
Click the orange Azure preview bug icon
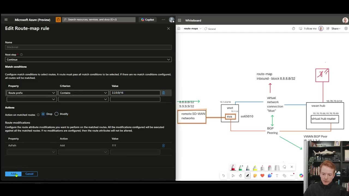click(58, 20)
